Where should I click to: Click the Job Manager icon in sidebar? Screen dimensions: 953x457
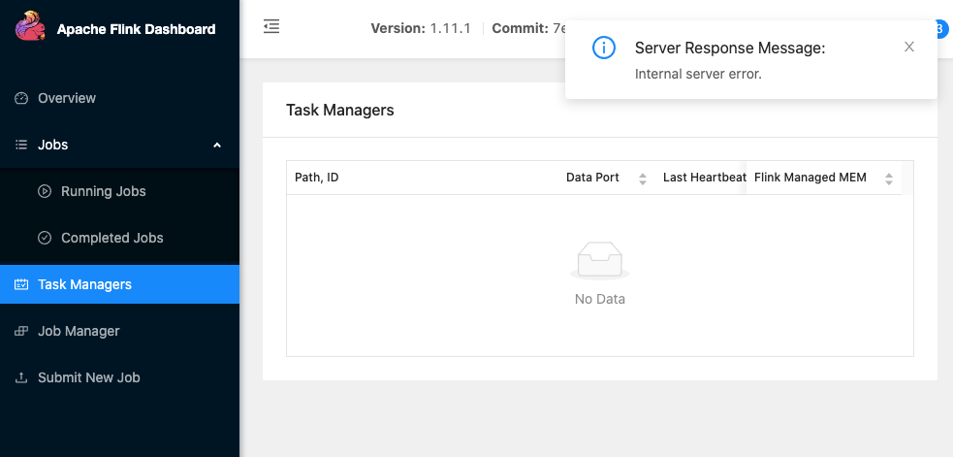click(x=21, y=331)
